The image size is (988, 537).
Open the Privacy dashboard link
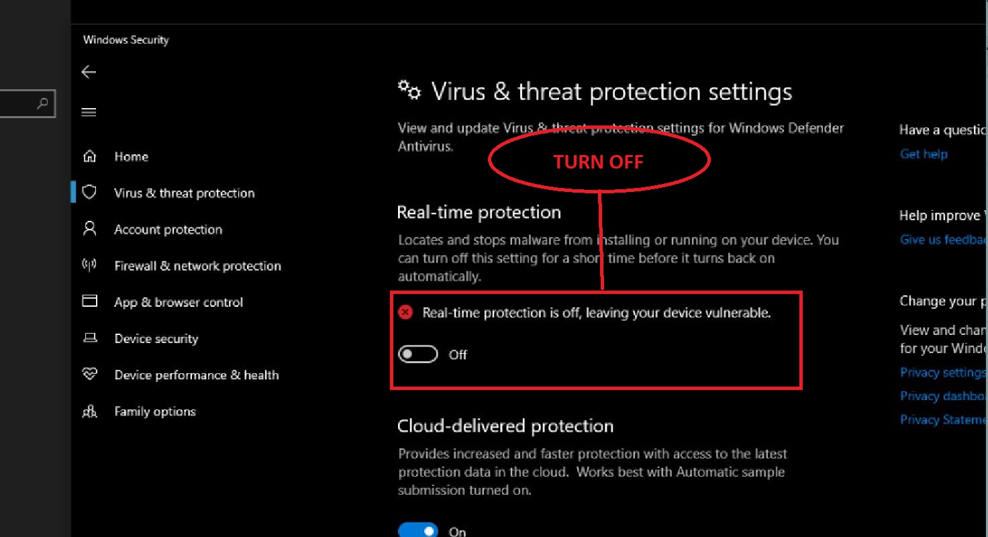(x=942, y=395)
